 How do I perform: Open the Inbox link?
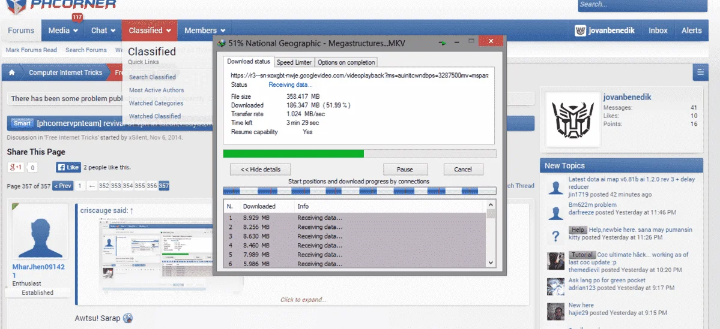tap(658, 30)
